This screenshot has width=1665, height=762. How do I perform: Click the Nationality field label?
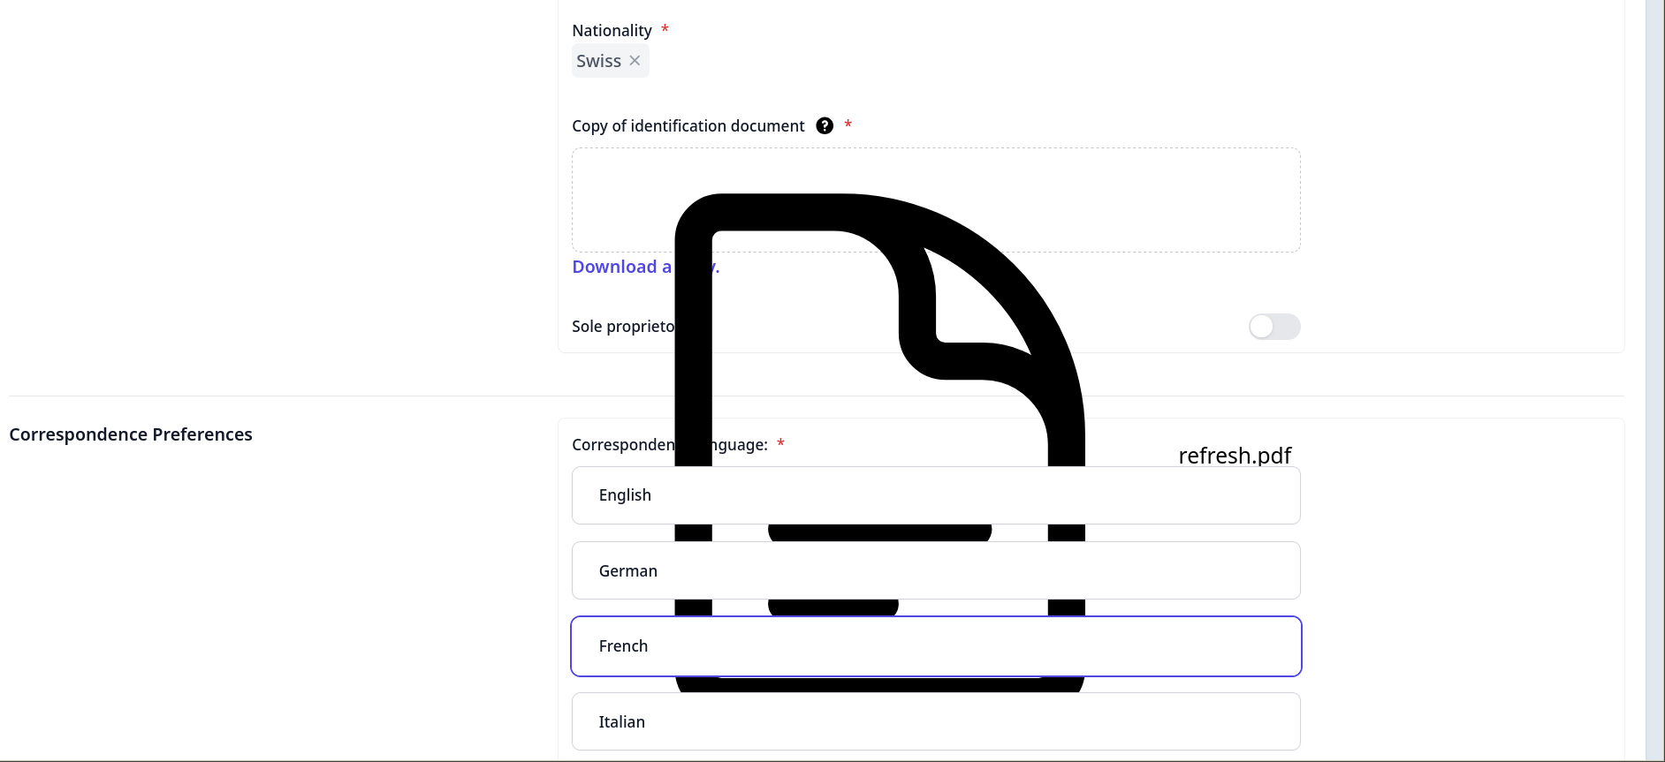pos(612,31)
